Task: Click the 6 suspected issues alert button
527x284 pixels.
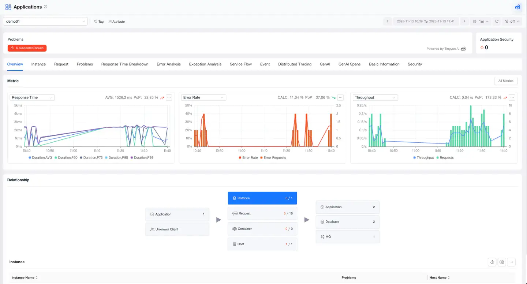Action: point(27,48)
